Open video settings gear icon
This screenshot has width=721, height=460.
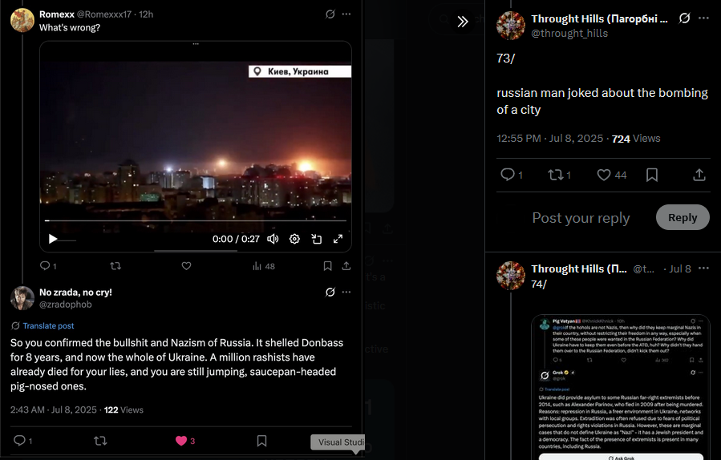[295, 239]
